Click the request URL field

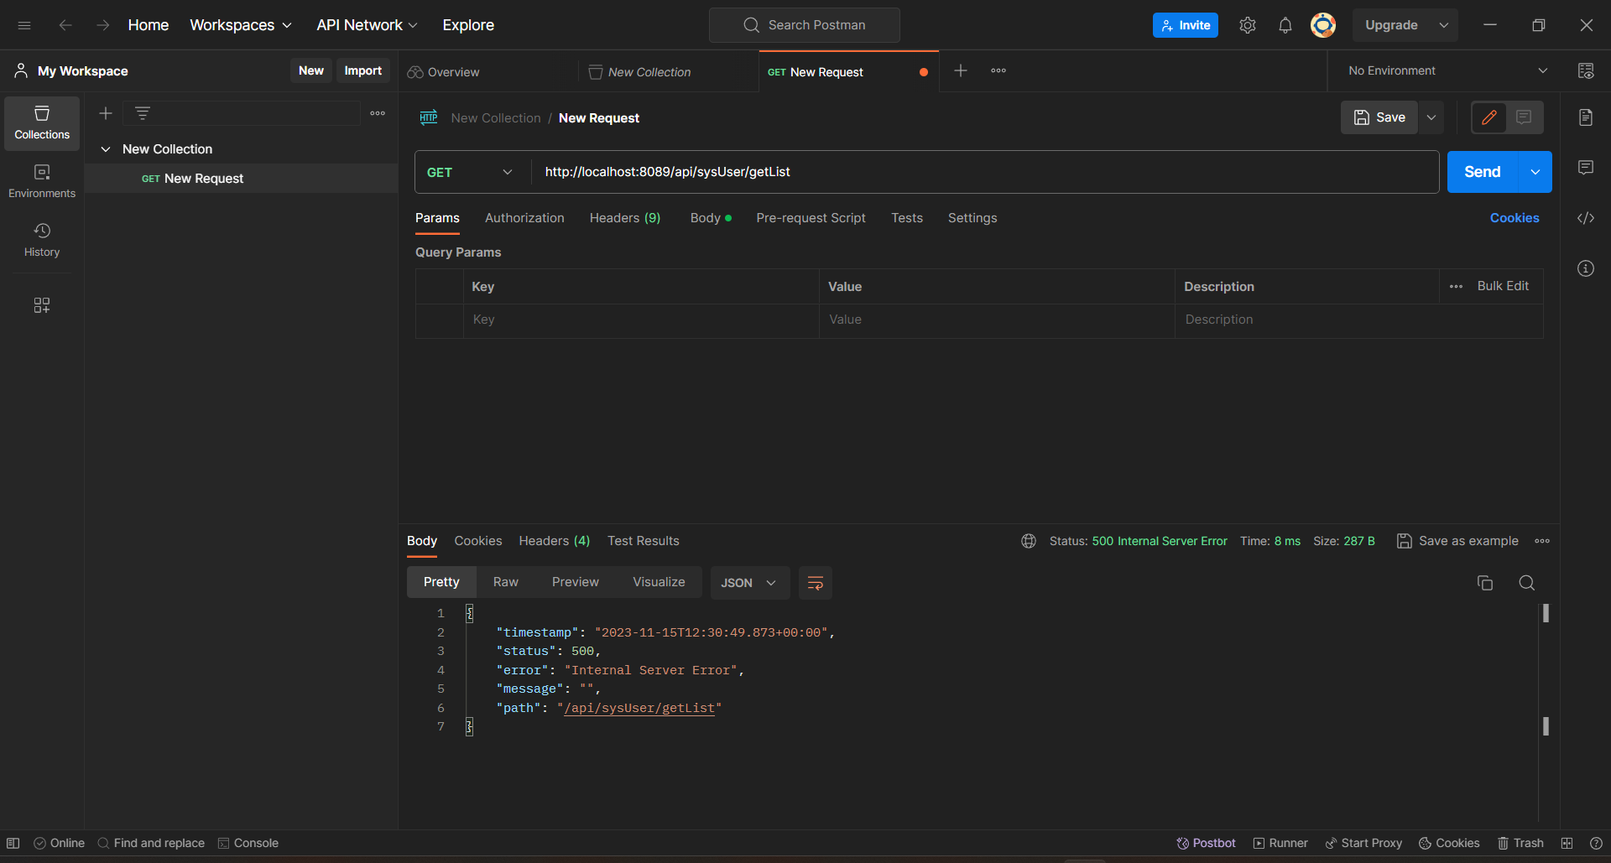[x=985, y=172]
